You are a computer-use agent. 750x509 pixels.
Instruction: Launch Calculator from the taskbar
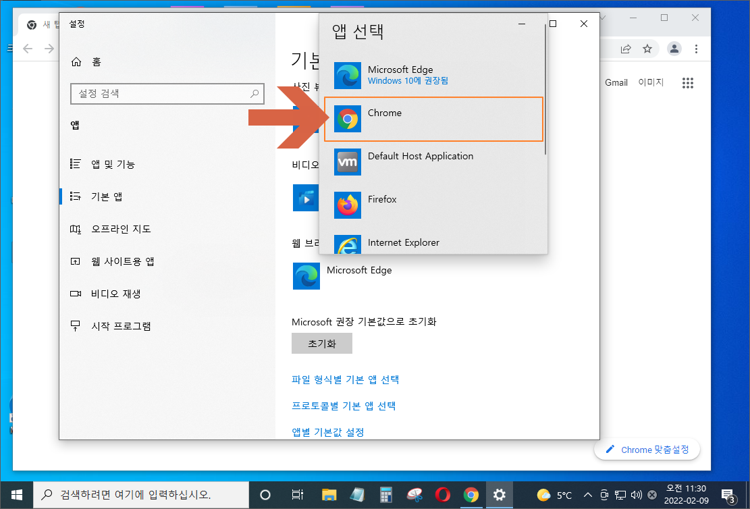pos(386,495)
